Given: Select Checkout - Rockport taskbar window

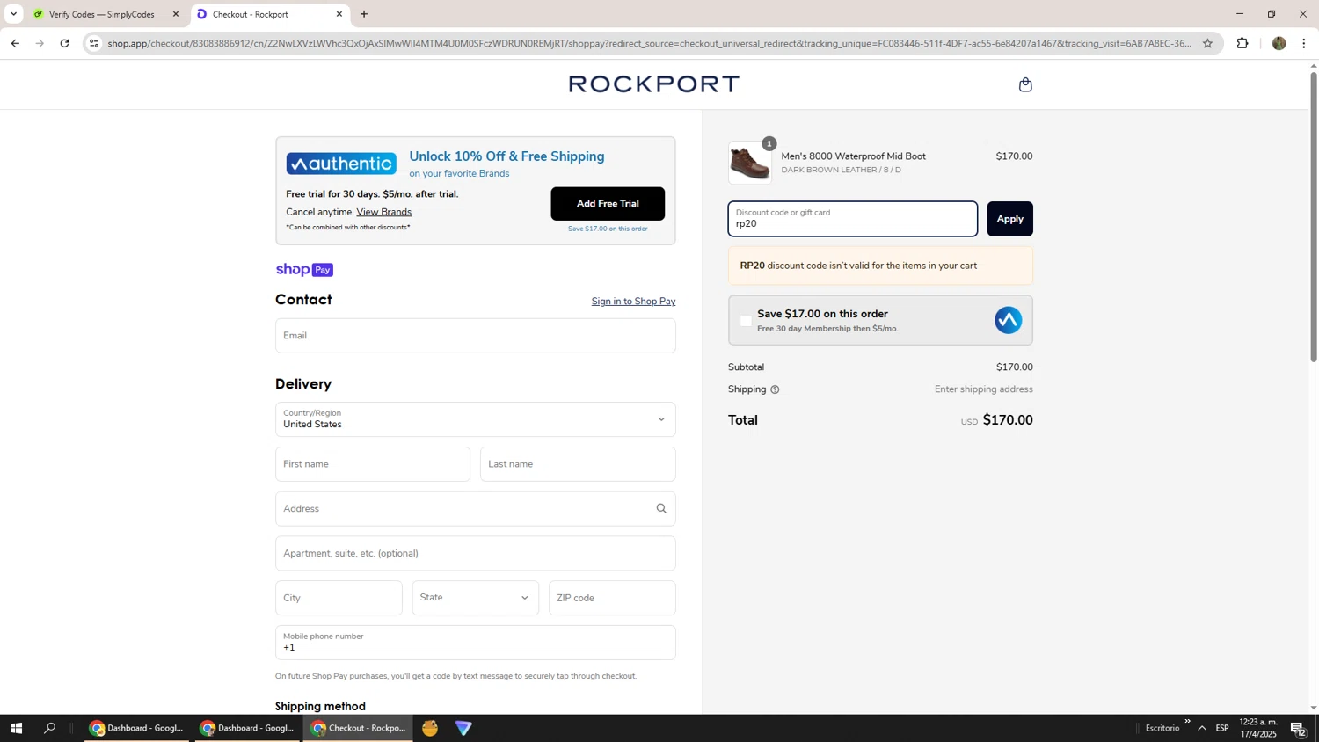Looking at the screenshot, I should click(x=358, y=728).
